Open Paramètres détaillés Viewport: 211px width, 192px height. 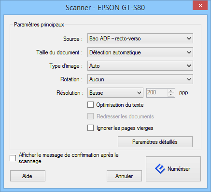(155, 142)
